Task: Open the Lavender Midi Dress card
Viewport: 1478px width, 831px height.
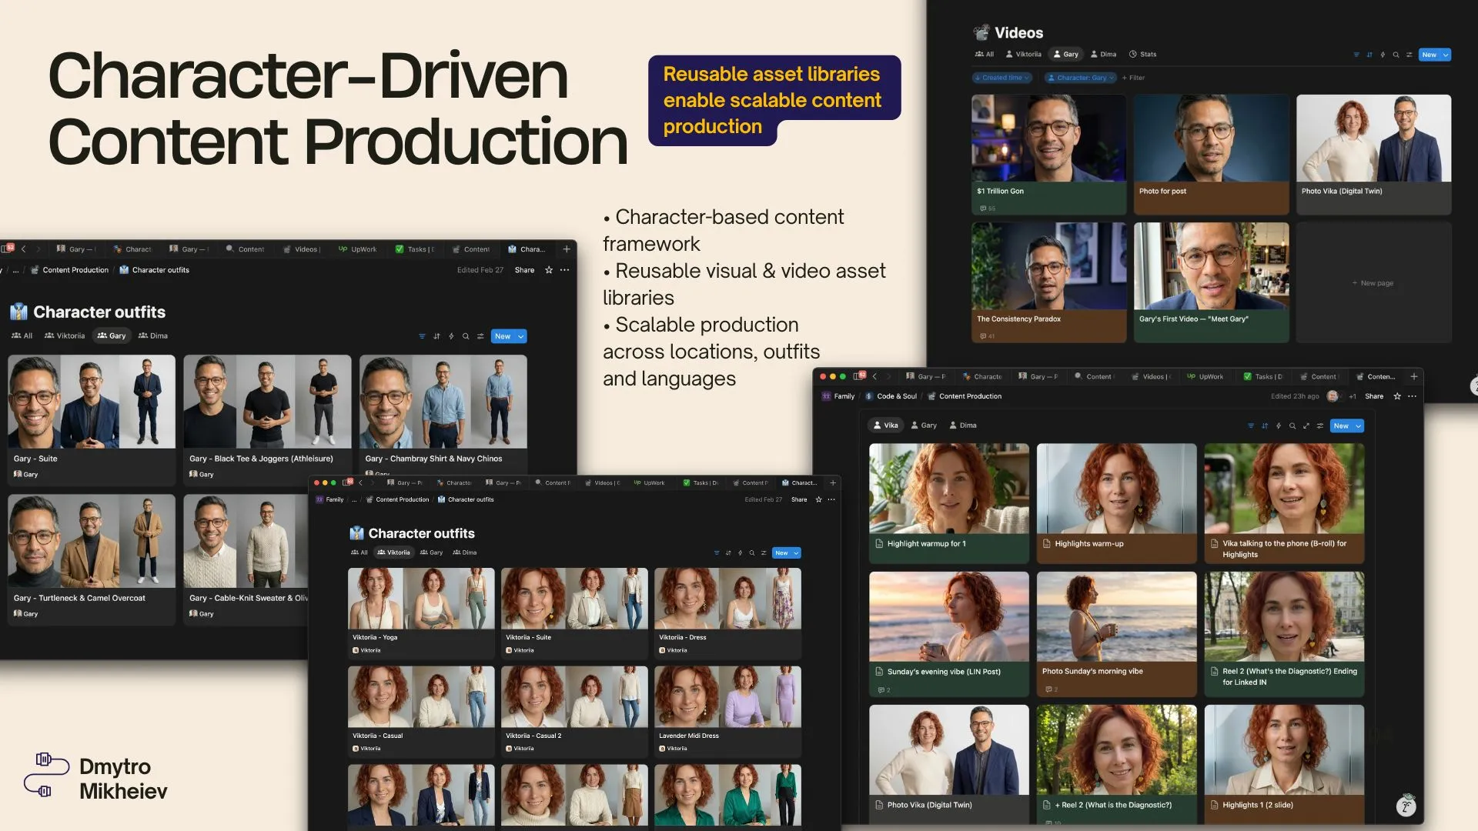Action: click(727, 711)
